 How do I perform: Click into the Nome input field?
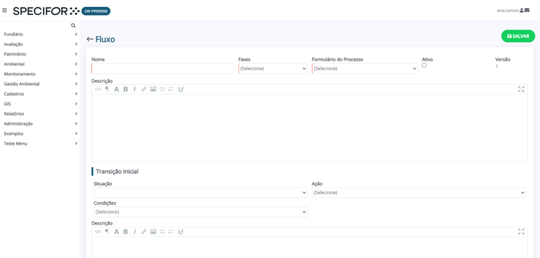coord(162,69)
